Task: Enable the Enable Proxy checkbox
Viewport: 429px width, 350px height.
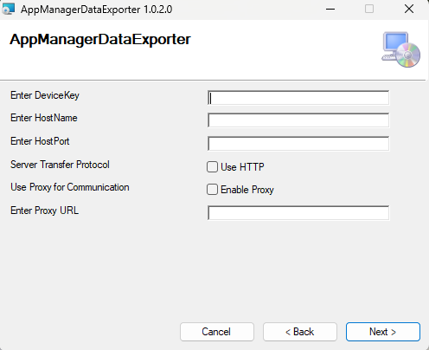Action: 212,190
